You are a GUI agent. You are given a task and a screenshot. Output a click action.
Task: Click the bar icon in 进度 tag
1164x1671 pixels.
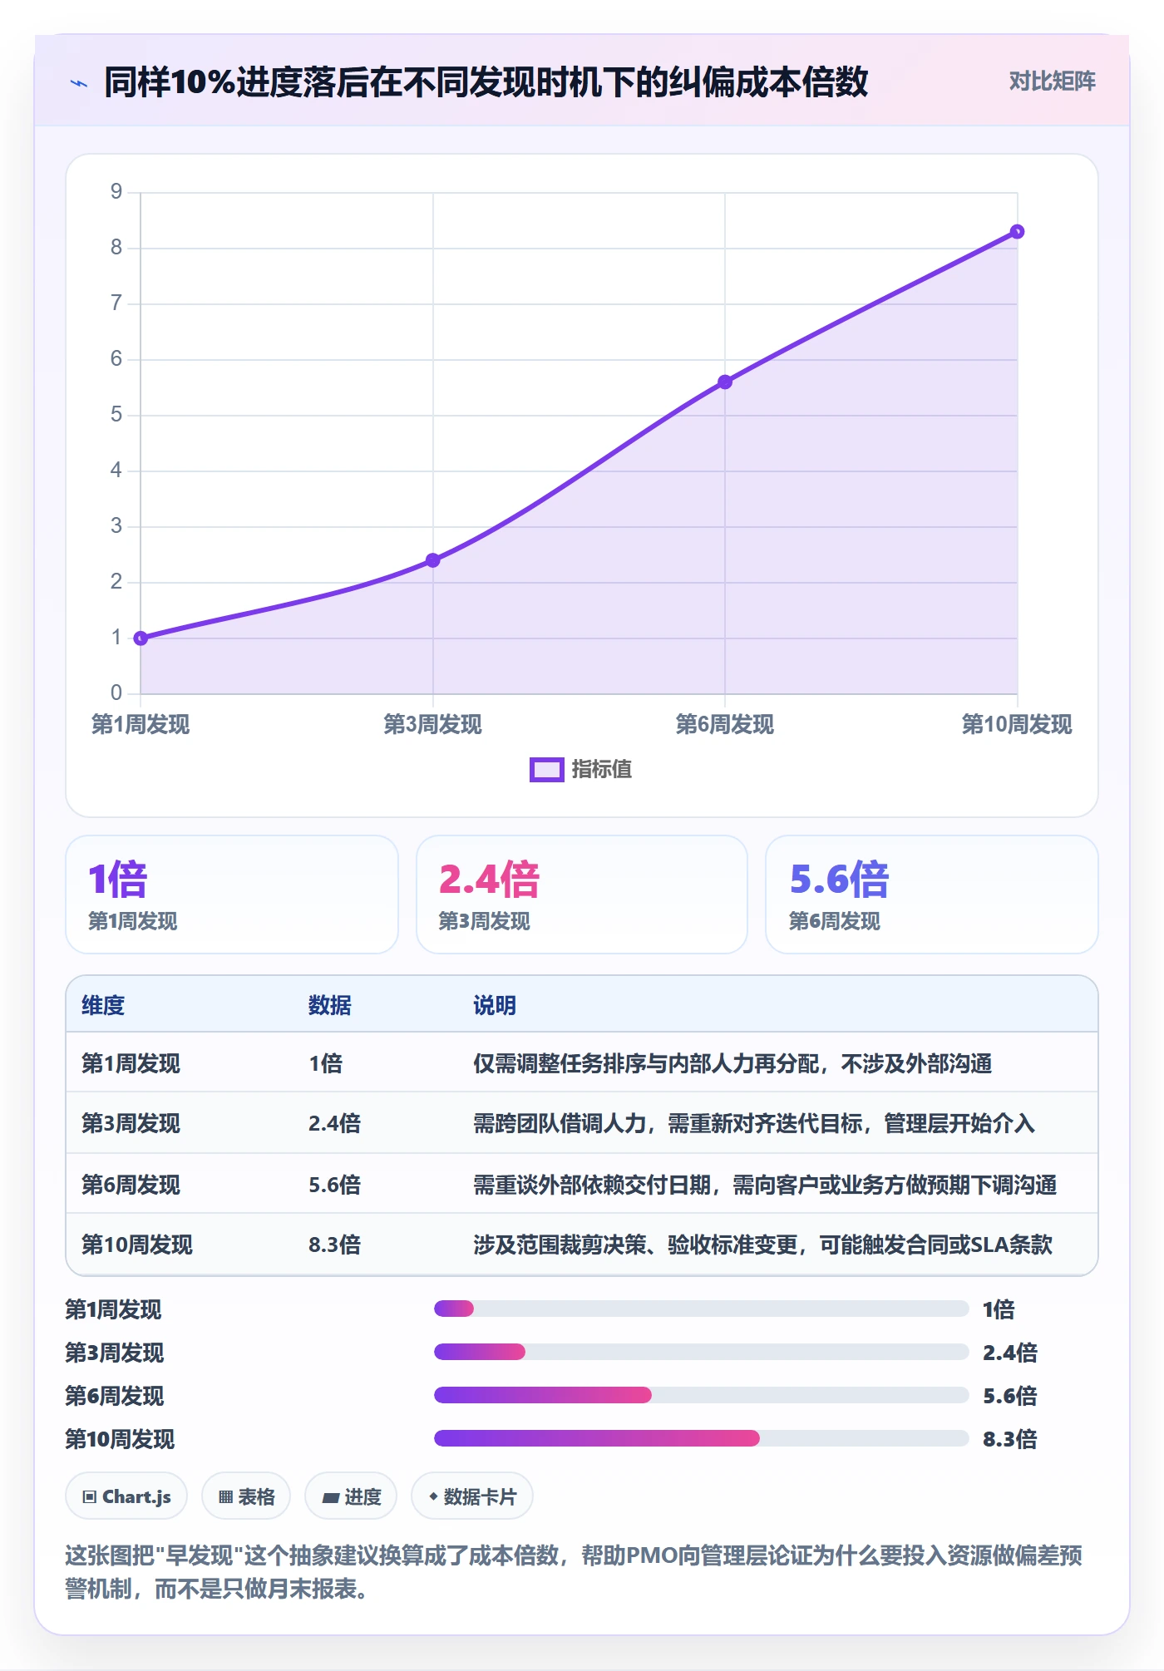(x=331, y=1498)
